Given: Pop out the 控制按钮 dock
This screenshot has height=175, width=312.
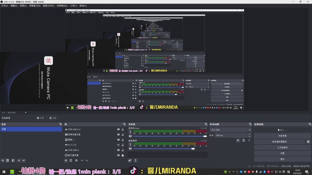Looking at the screenshot, I should click(310, 124).
